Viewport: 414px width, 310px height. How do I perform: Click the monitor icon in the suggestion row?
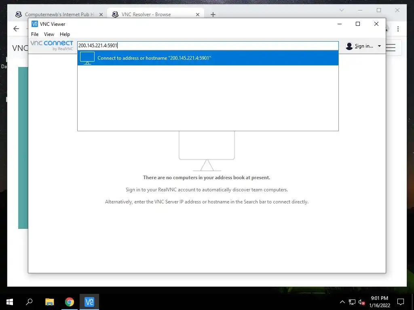click(x=87, y=58)
